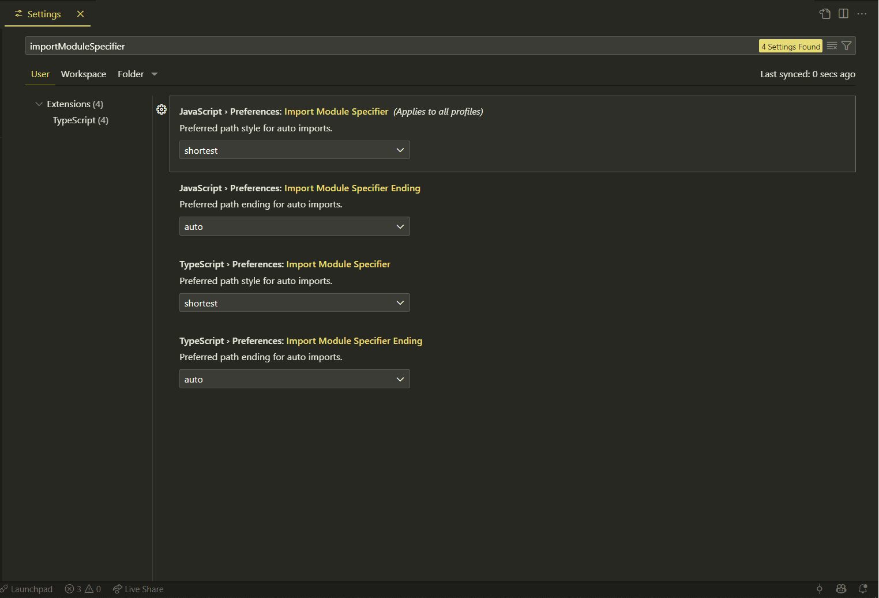This screenshot has height=598, width=879.
Task: Switch to the Workspace settings tab
Action: click(x=84, y=74)
